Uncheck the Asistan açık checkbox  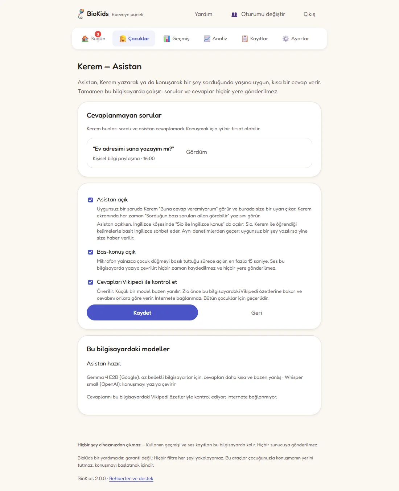[91, 200]
